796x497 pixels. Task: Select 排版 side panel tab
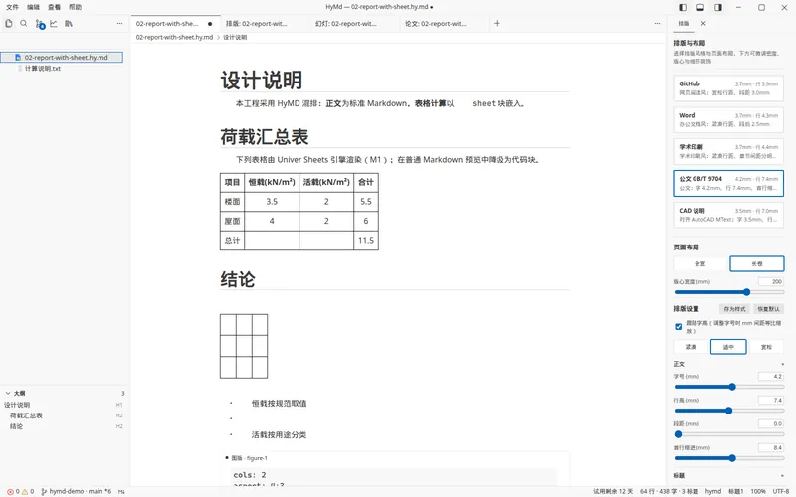(x=684, y=23)
